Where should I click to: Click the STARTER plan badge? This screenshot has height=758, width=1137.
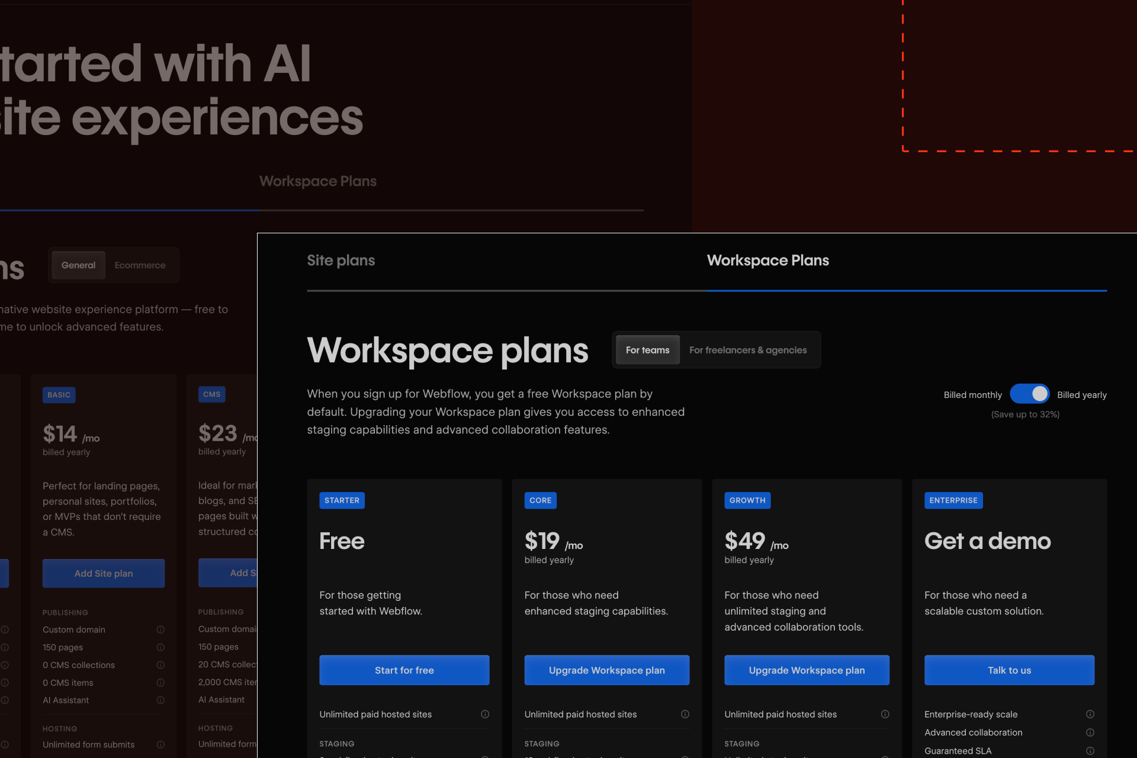(x=342, y=500)
